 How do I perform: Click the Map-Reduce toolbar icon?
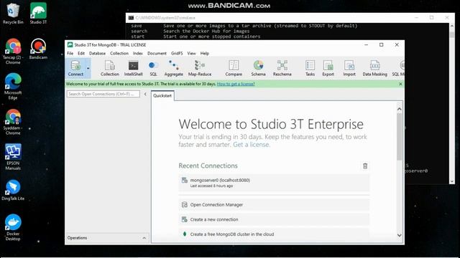pos(200,68)
